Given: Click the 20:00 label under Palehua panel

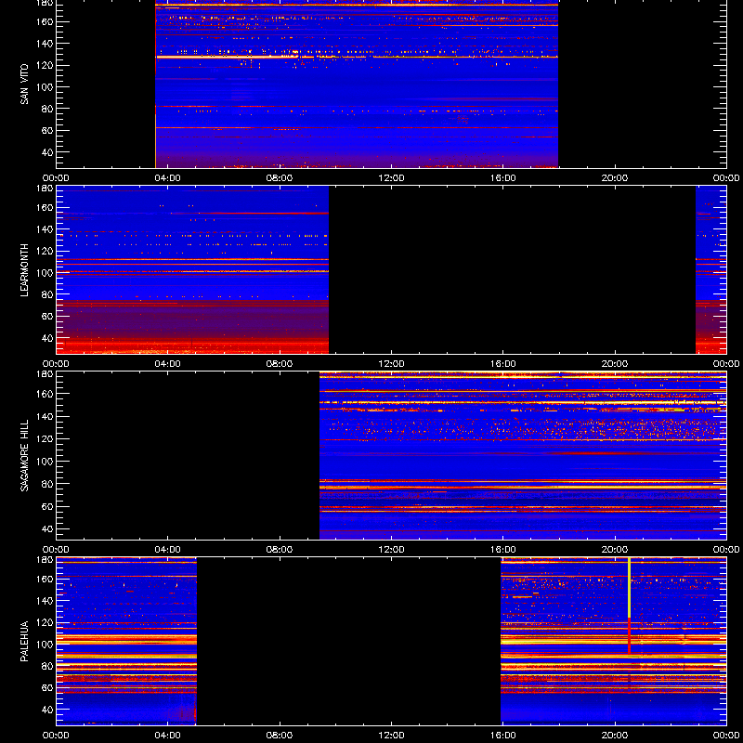Looking at the screenshot, I should pos(615,736).
